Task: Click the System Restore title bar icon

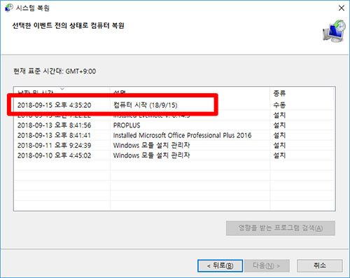Action: tap(9, 8)
